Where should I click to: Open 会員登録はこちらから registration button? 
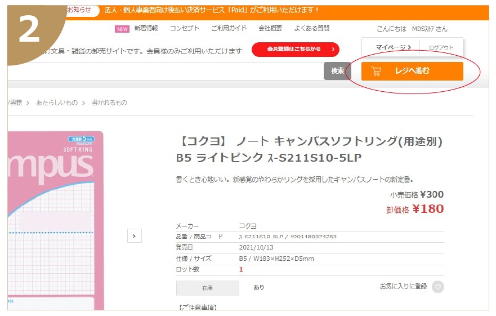click(x=296, y=50)
